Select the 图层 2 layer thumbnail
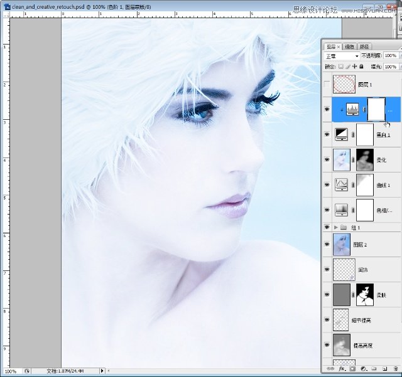 point(342,245)
